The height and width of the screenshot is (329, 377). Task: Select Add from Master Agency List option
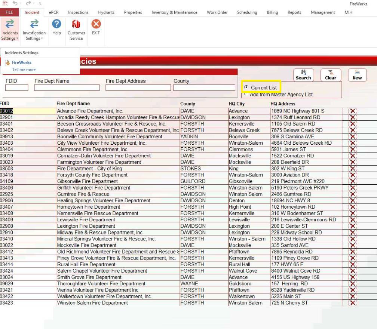pos(246,94)
